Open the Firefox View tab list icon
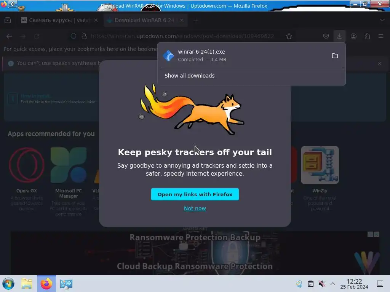The width and height of the screenshot is (390, 292). pos(8,21)
